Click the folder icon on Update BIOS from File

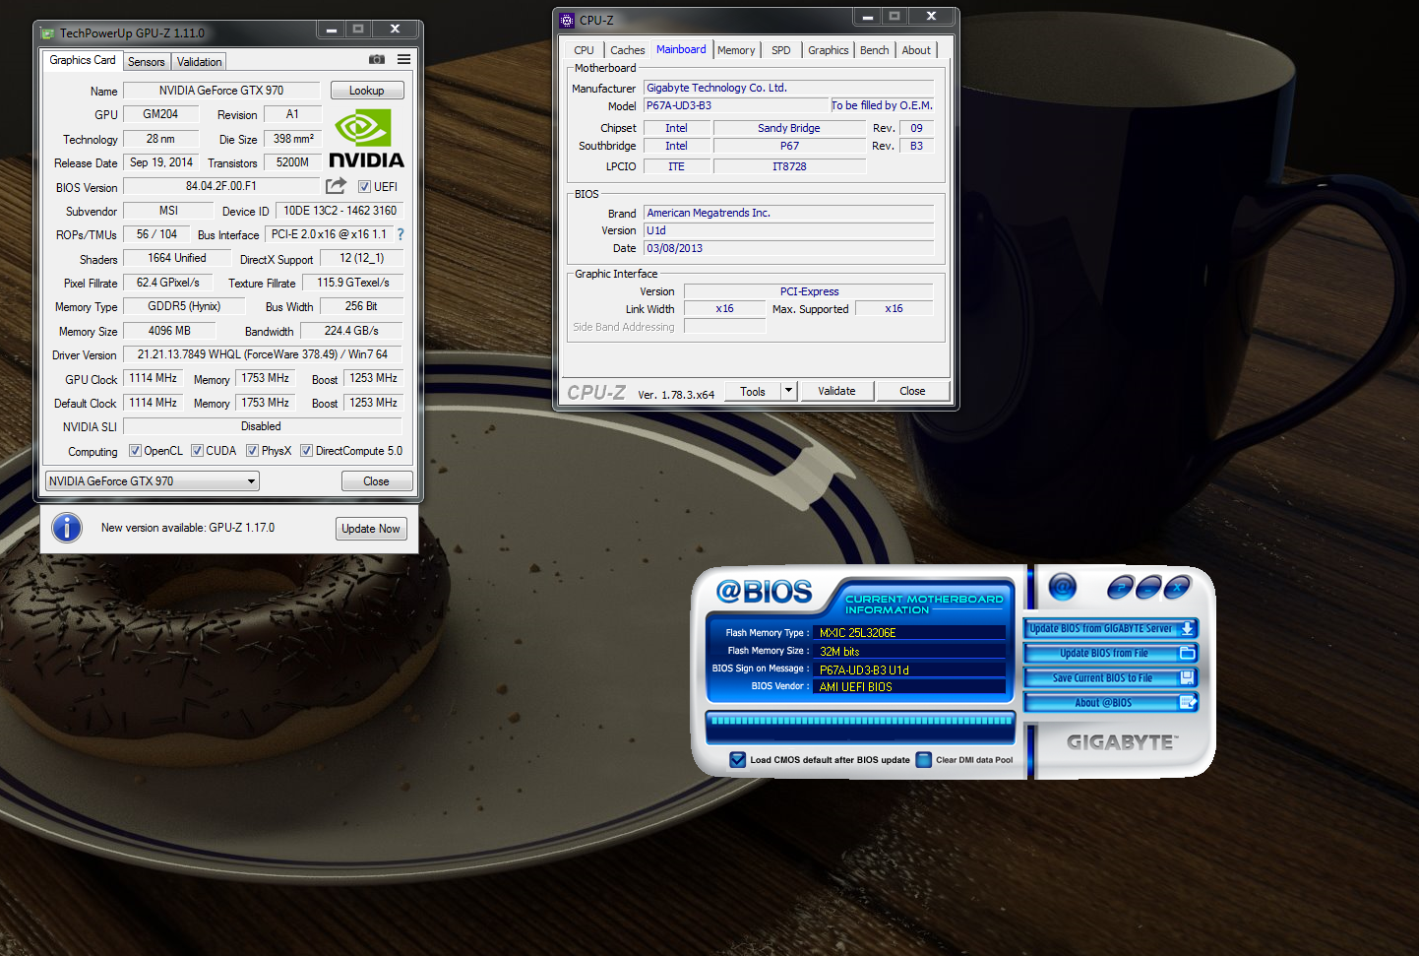[x=1188, y=653]
